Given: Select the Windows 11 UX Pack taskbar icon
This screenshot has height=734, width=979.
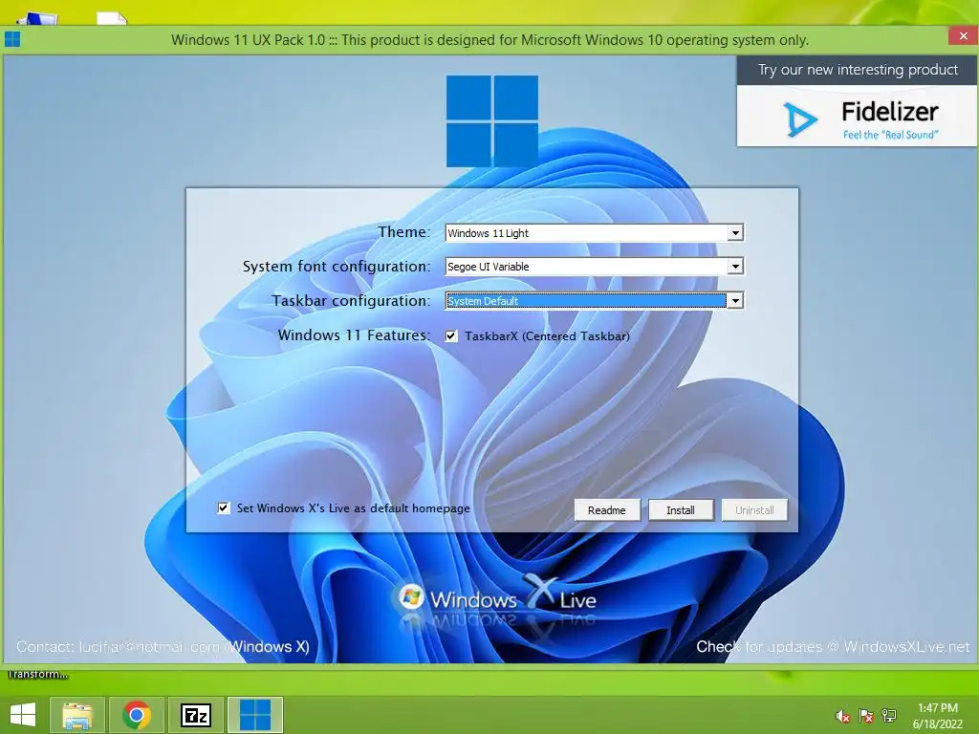Looking at the screenshot, I should pos(255,715).
